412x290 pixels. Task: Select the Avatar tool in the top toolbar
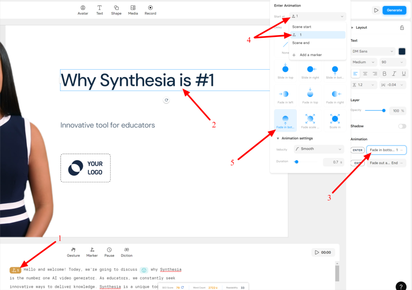(x=83, y=10)
